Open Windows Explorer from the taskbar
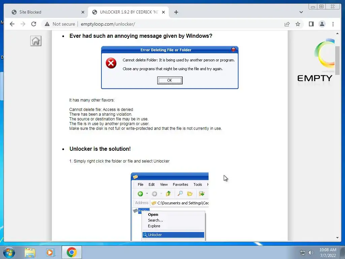Screen dimensions: 345x259 coord(30,253)
